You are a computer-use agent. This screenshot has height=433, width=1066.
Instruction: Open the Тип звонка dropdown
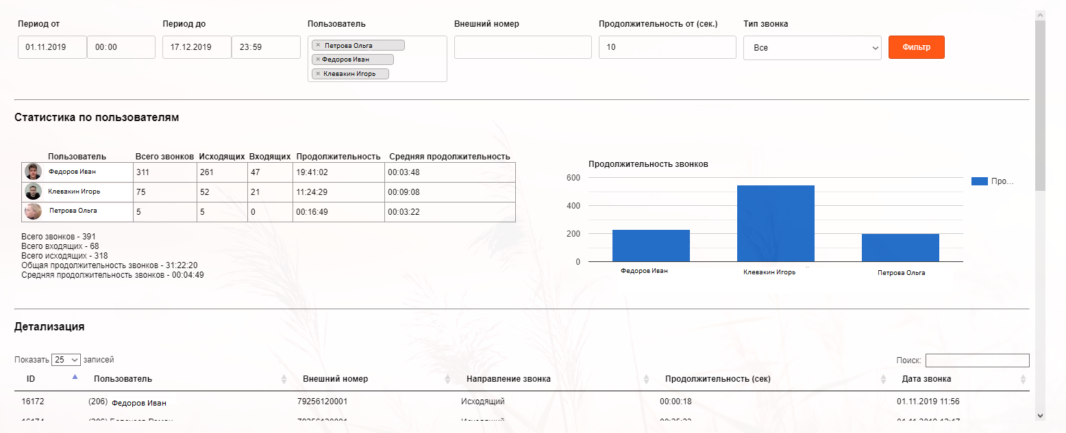812,48
